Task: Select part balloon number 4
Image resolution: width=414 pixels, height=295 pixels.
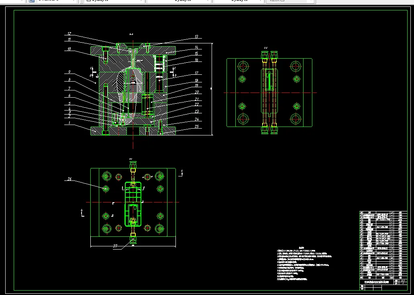Action: pyautogui.click(x=69, y=109)
